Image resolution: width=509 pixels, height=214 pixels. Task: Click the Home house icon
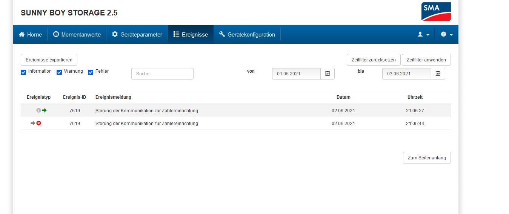[x=22, y=34]
